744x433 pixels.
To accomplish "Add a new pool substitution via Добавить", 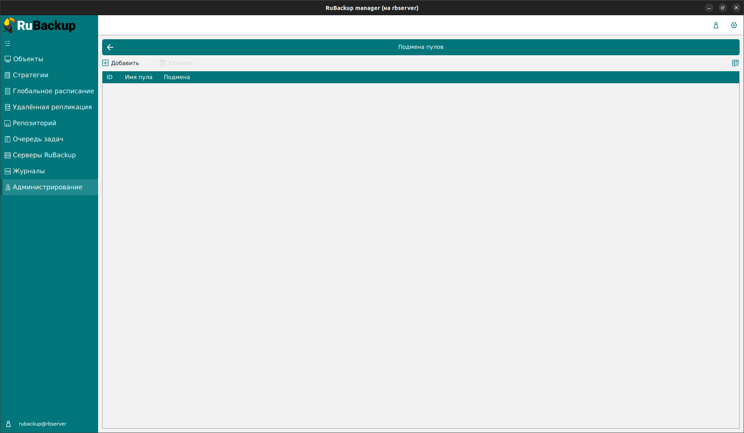I will click(x=121, y=63).
